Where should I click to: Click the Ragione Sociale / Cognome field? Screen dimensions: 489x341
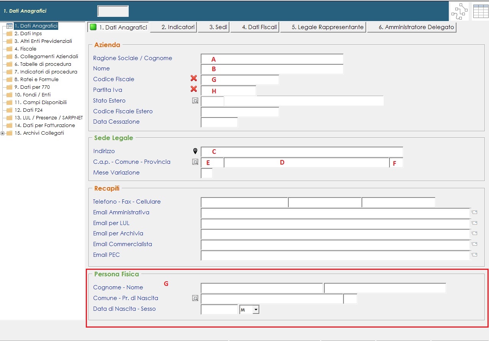272,59
